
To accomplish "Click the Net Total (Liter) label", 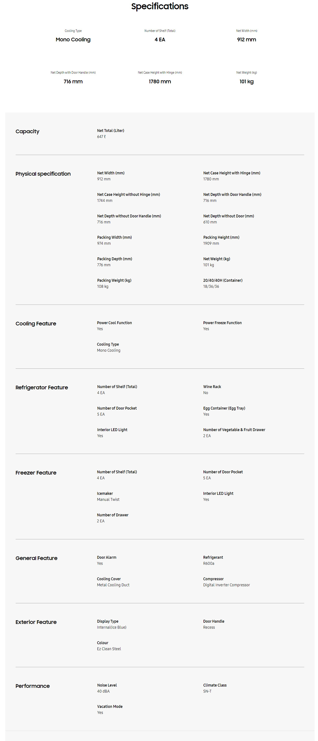I will pyautogui.click(x=111, y=131).
